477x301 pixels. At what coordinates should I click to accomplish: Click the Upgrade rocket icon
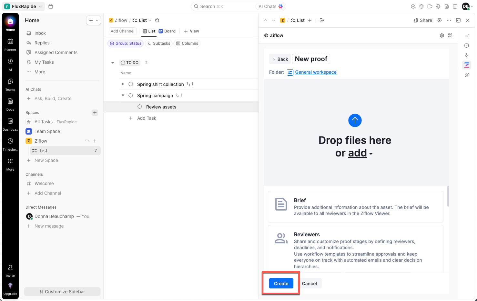tap(10, 286)
